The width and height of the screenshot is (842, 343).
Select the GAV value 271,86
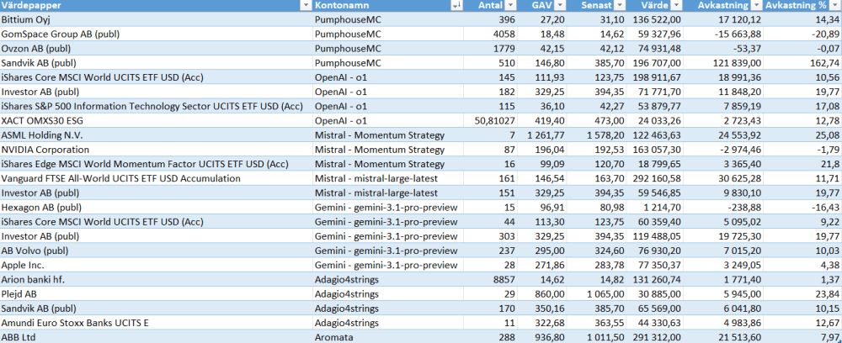pyautogui.click(x=542, y=266)
